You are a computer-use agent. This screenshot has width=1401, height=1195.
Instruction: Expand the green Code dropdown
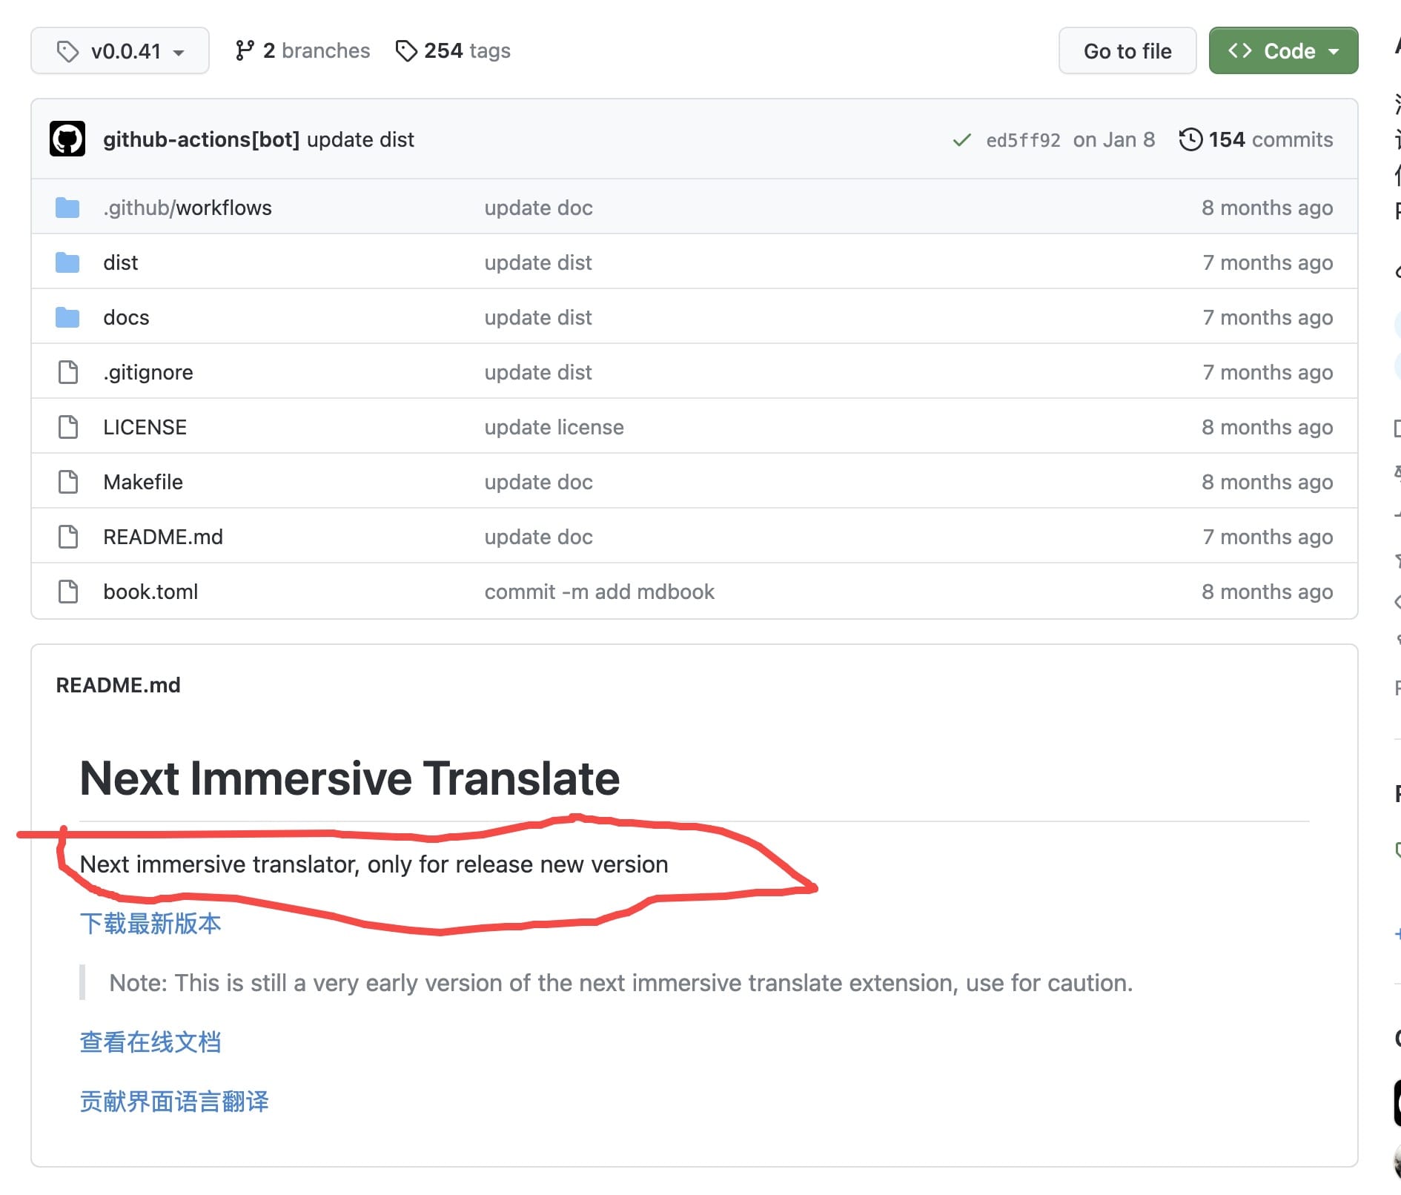(x=1283, y=51)
